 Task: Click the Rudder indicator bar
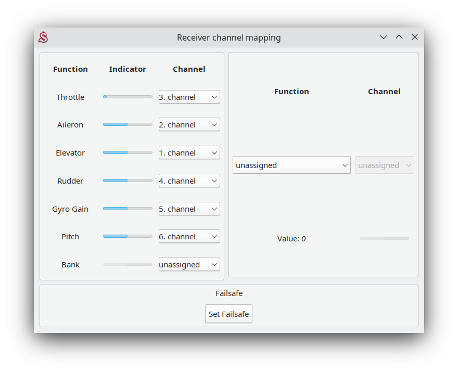(x=128, y=181)
